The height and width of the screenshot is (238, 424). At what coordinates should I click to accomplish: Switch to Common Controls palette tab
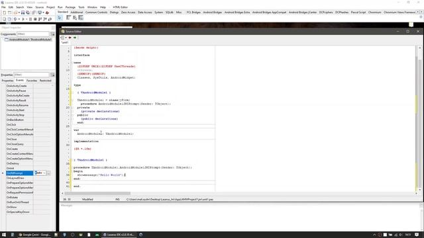[96, 13]
